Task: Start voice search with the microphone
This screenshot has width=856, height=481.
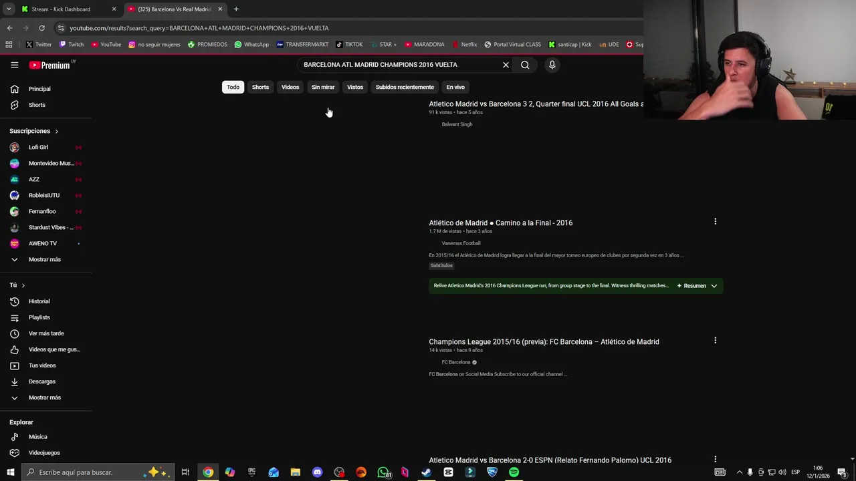Action: 552,65
